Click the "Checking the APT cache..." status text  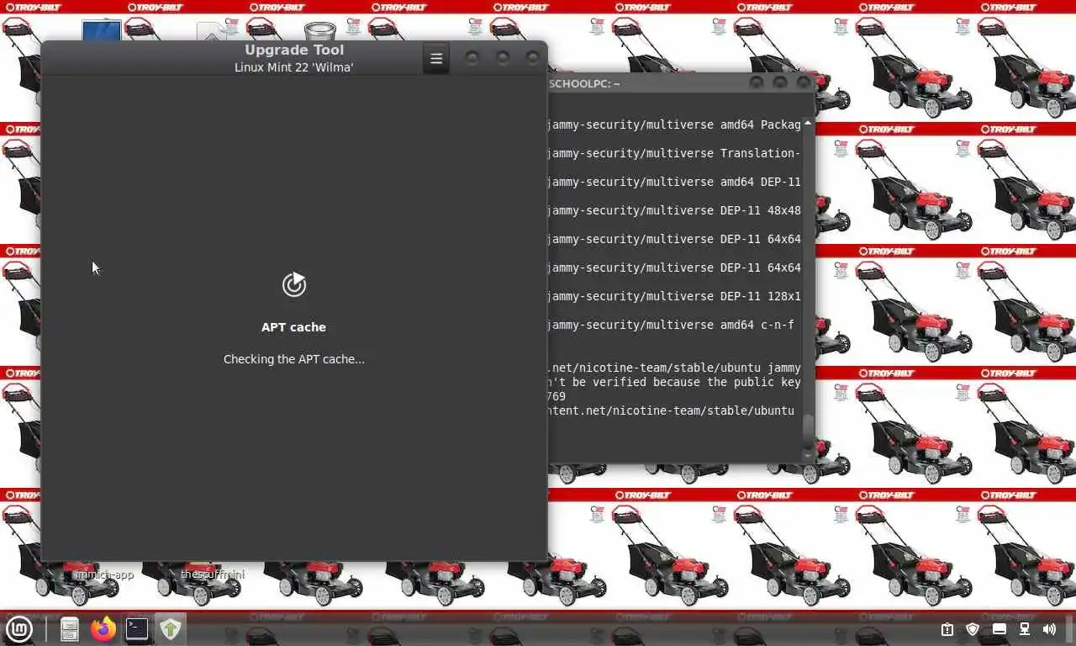point(293,359)
